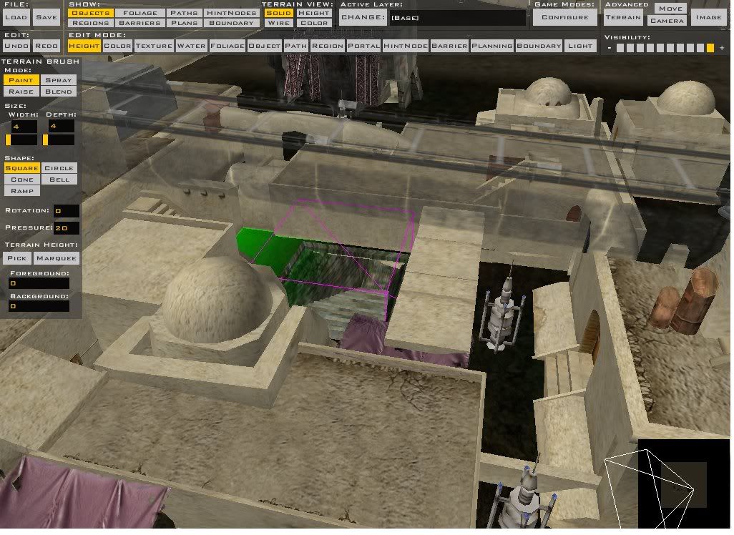Switch to Color edit mode
The height and width of the screenshot is (535, 734).
tap(117, 46)
